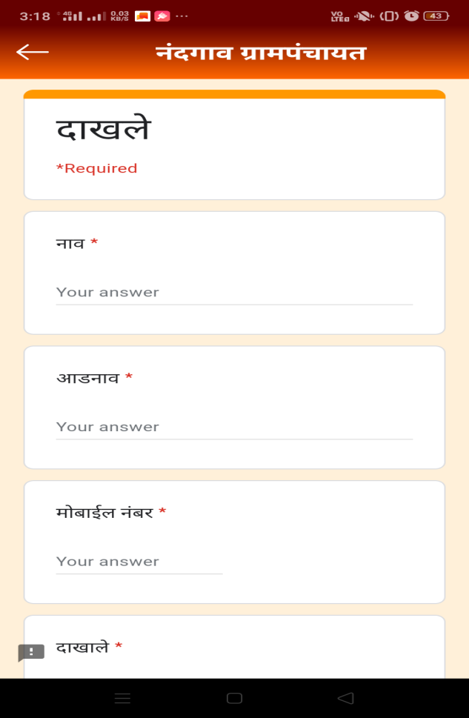This screenshot has width=469, height=718.
Task: Tap the vibrate status icon
Action: [x=388, y=16]
